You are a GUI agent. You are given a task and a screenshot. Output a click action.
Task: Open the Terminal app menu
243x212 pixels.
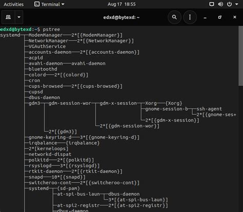[x=49, y=4]
